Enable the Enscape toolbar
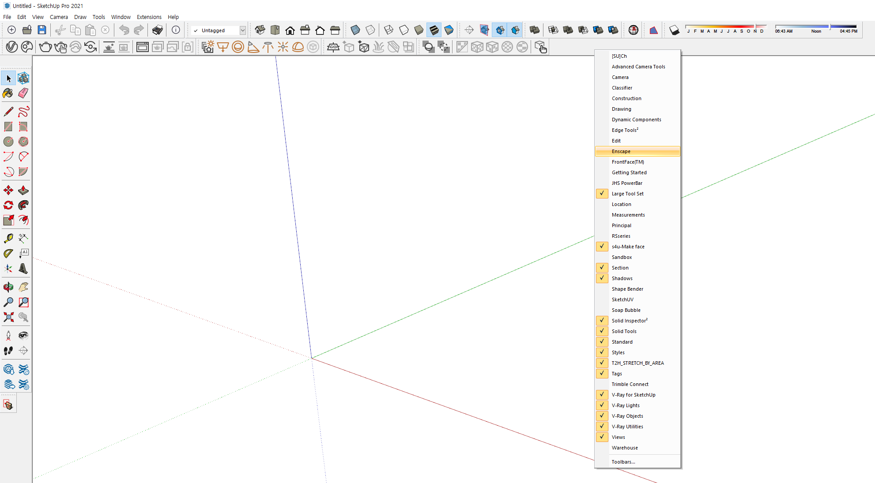This screenshot has width=875, height=483. 621,151
